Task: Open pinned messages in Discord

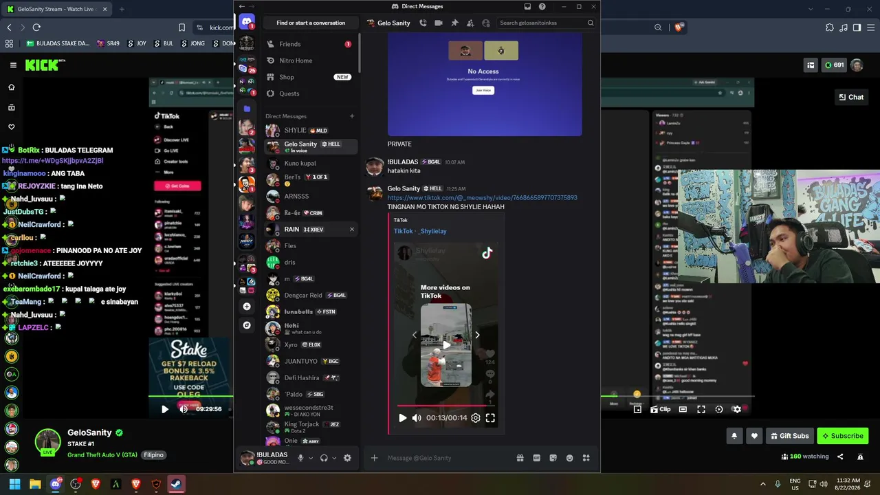Action: click(454, 23)
